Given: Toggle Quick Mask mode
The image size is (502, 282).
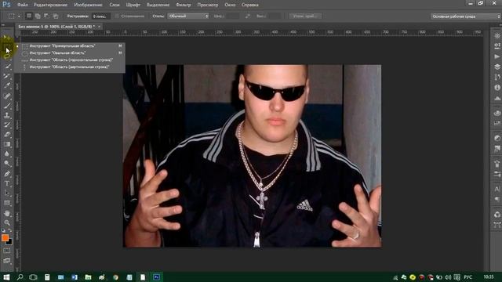Looking at the screenshot, I should coord(7,251).
